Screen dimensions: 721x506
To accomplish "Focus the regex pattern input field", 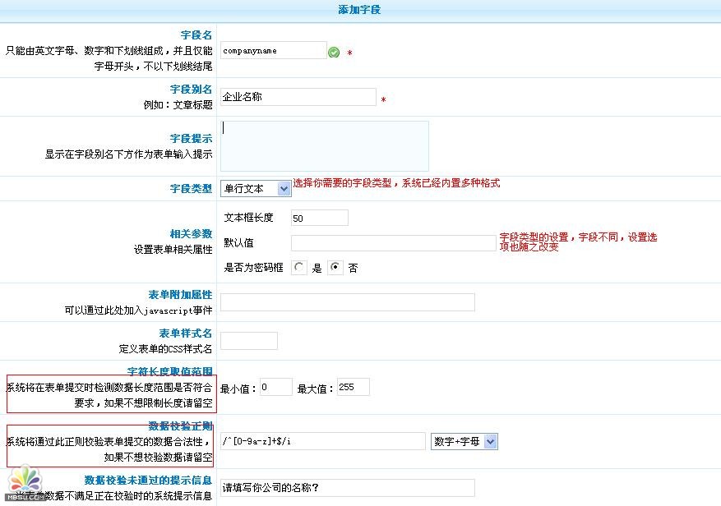I will point(322,442).
